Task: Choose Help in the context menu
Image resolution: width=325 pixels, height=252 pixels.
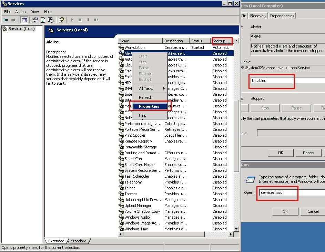Action: click(x=150, y=115)
